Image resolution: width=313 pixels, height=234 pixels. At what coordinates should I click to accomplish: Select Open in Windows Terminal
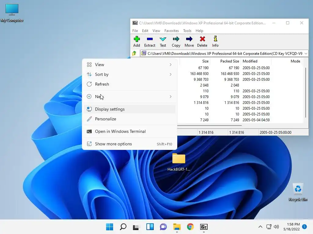point(130,131)
